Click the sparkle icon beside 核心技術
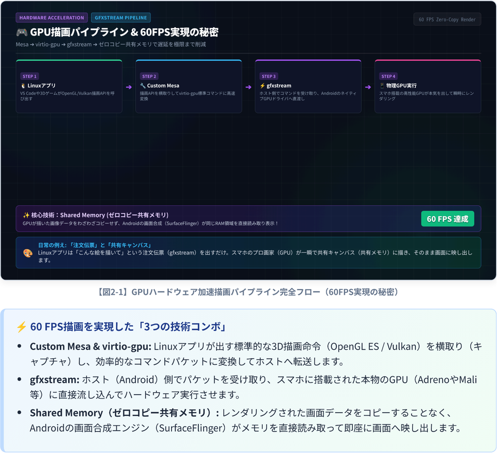 pos(26,216)
